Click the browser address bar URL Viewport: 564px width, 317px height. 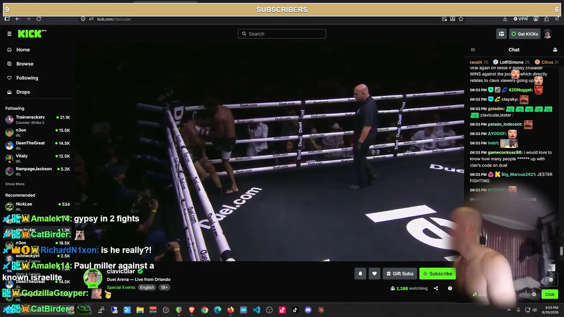point(114,19)
